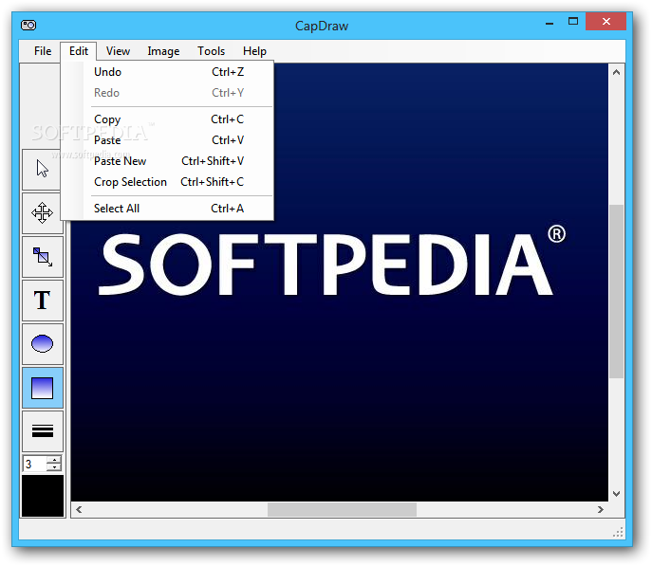Open the View menu

click(118, 51)
